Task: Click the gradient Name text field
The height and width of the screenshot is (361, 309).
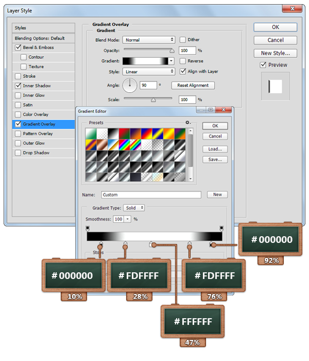Action: click(151, 195)
